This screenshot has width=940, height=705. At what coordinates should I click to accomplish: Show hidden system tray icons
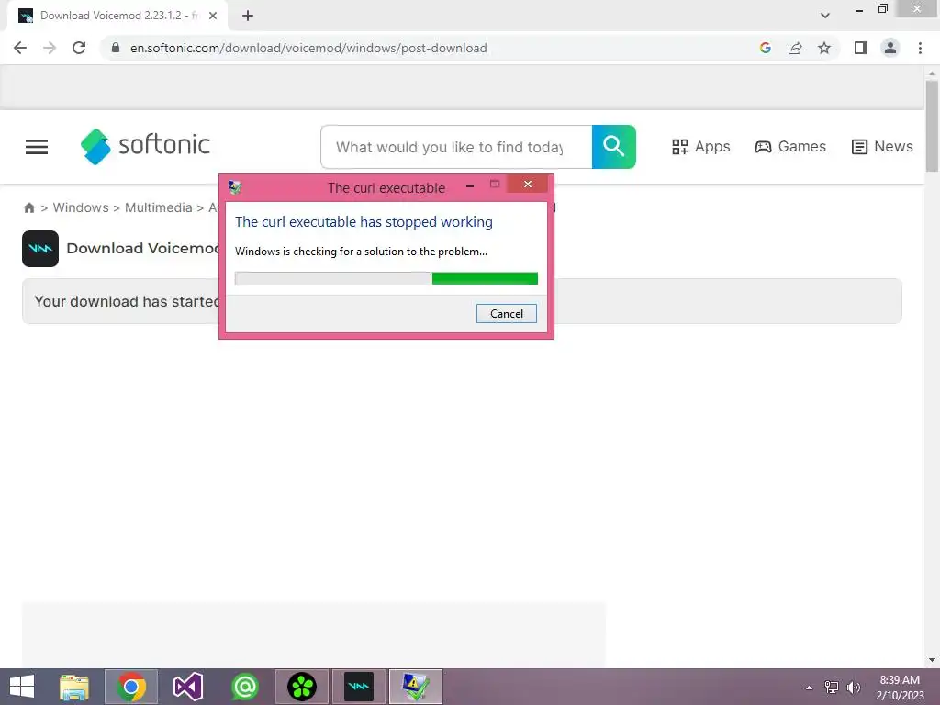[810, 688]
